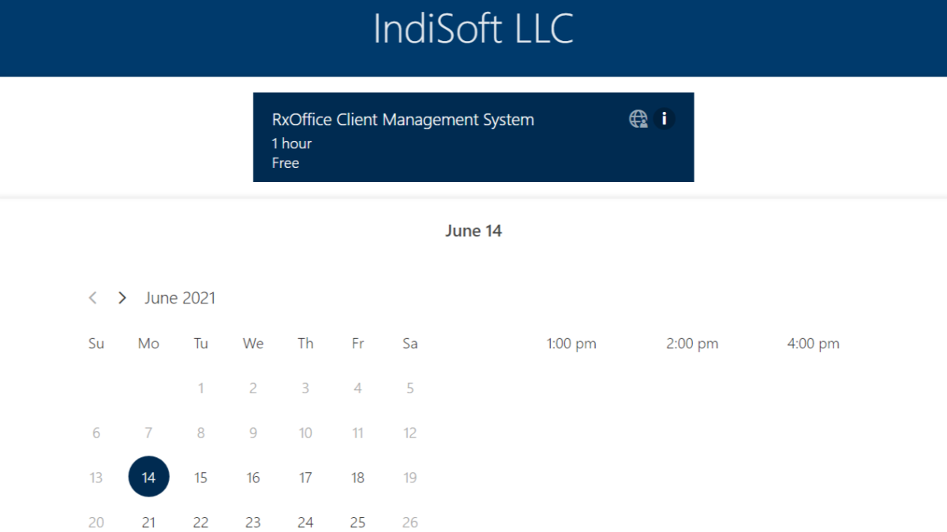Image resolution: width=947 pixels, height=532 pixels.
Task: Select the RxOffice Client Management System service
Action: coord(402,121)
